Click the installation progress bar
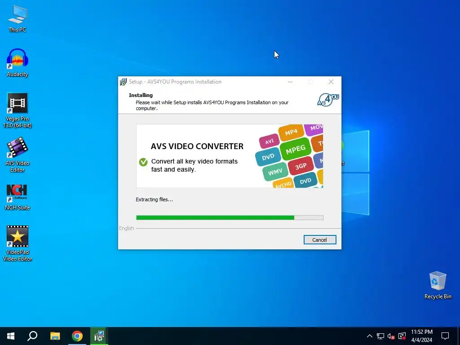This screenshot has width=460, height=345. 230,218
